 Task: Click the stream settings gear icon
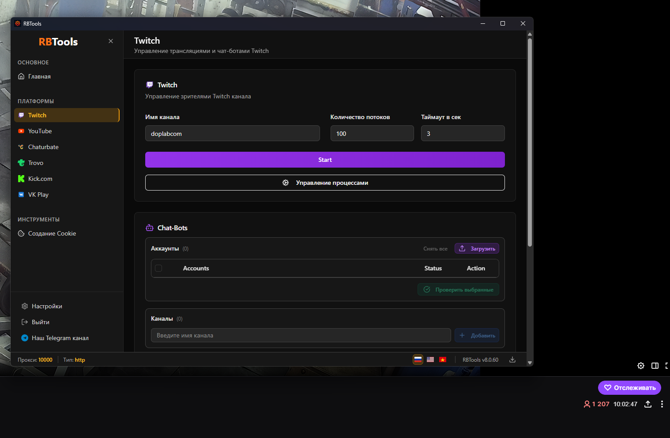[641, 366]
